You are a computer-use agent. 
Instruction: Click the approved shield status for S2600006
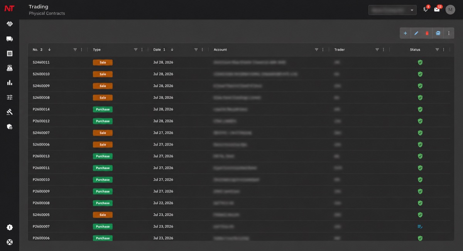[x=420, y=144]
